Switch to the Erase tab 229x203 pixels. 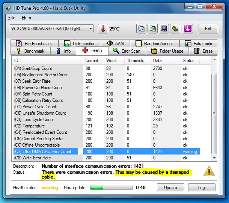[203, 51]
